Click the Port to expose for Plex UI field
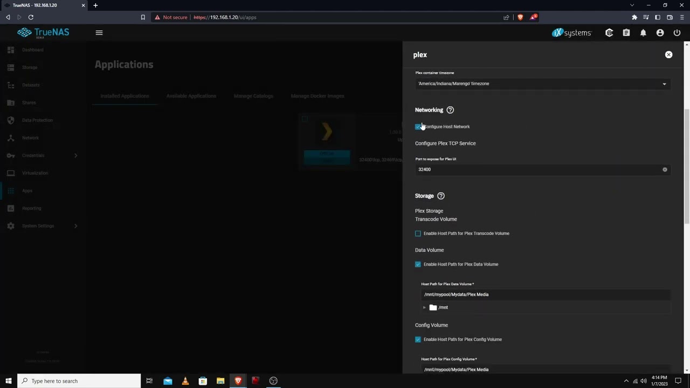 tap(542, 169)
